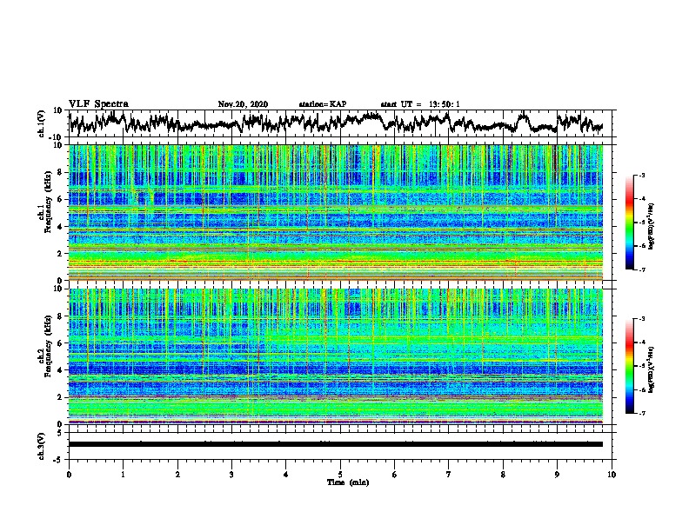Click the ch.2 color scale PSD label

pyautogui.click(x=652, y=369)
